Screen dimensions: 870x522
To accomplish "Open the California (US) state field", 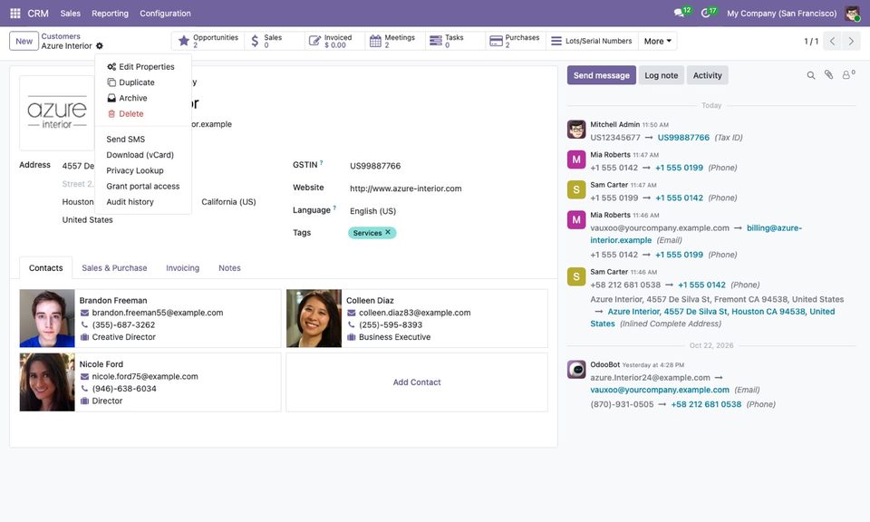I will (228, 202).
